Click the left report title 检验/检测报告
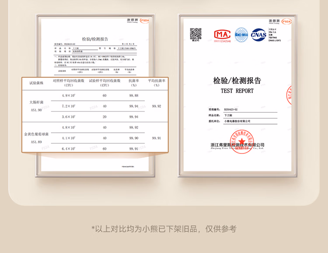Image resolution: width=328 pixels, height=253 pixels. 95,39
